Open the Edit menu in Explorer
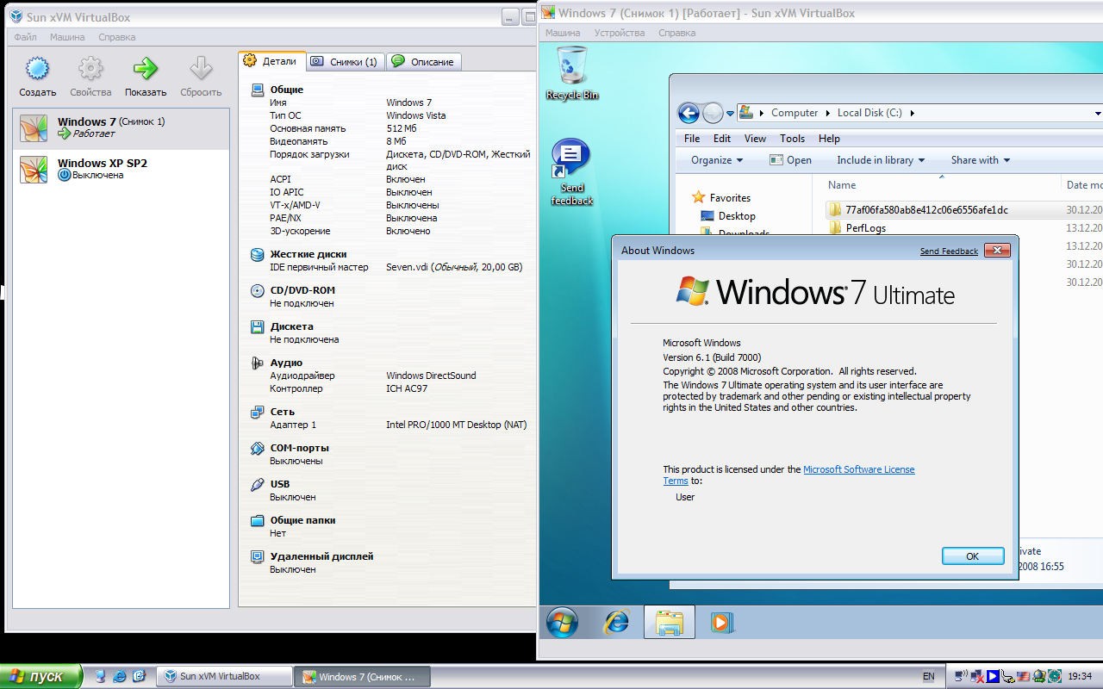The width and height of the screenshot is (1103, 689). coord(722,139)
